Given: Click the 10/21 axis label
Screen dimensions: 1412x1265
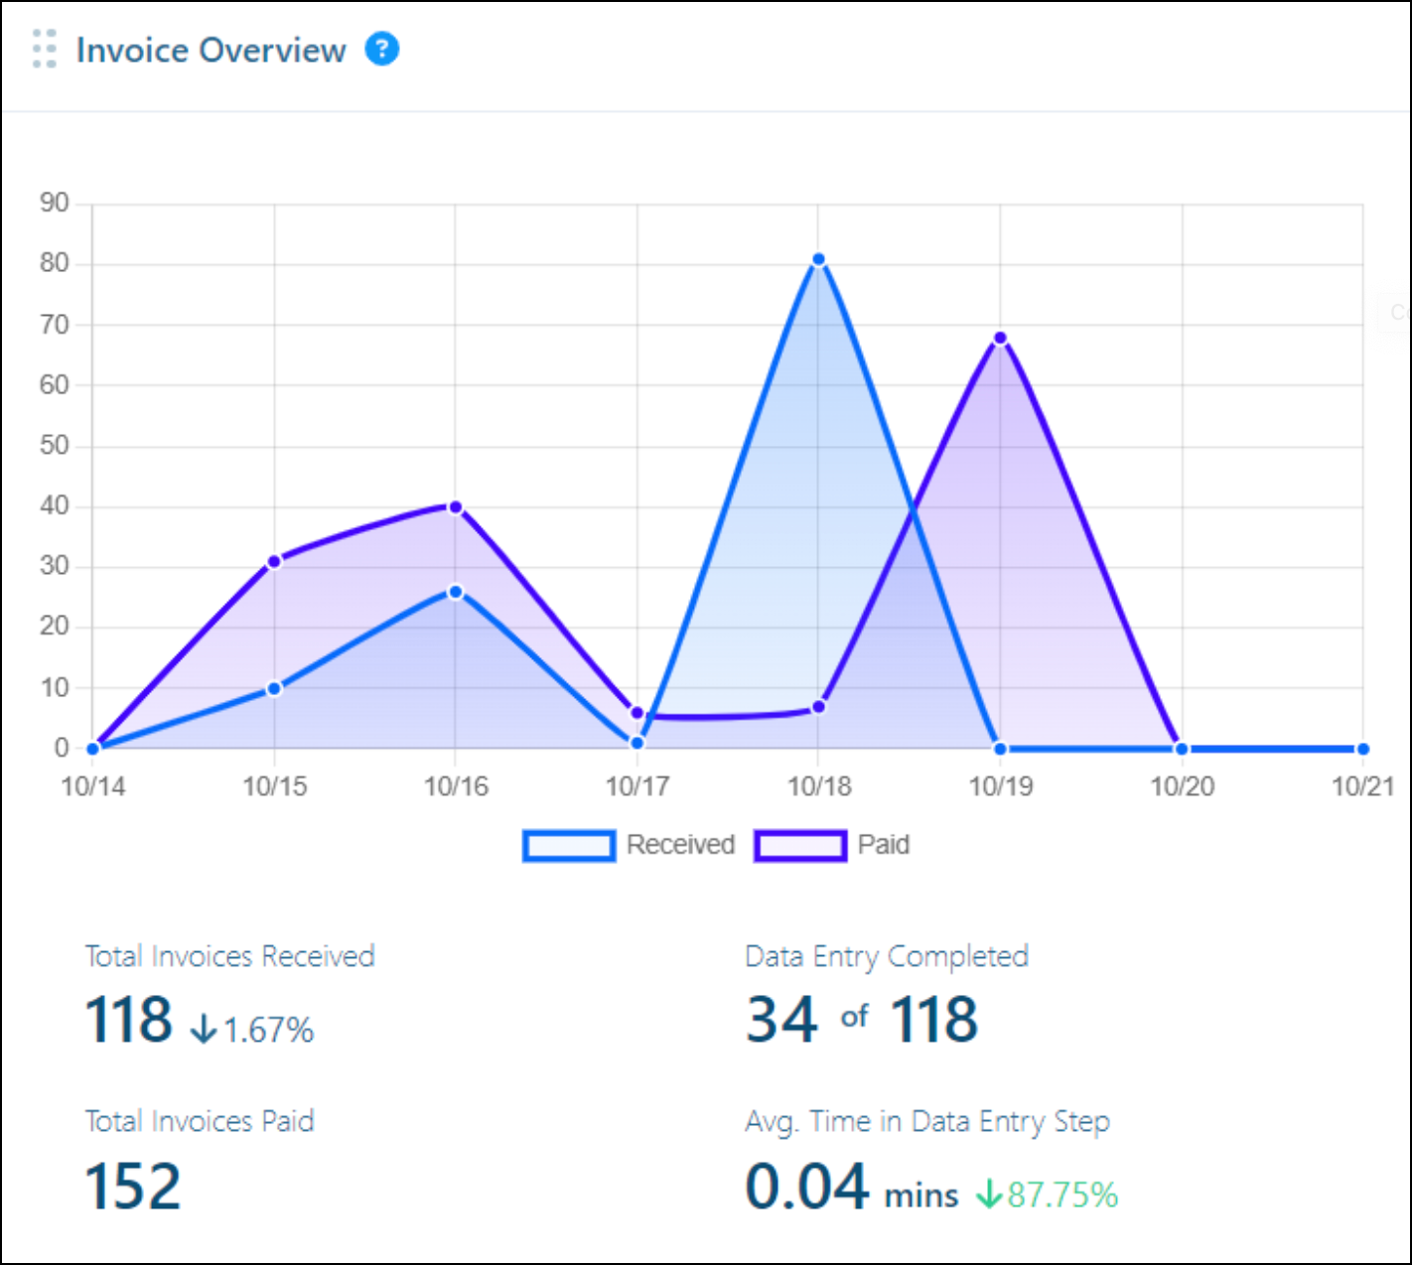Looking at the screenshot, I should point(1361,787).
